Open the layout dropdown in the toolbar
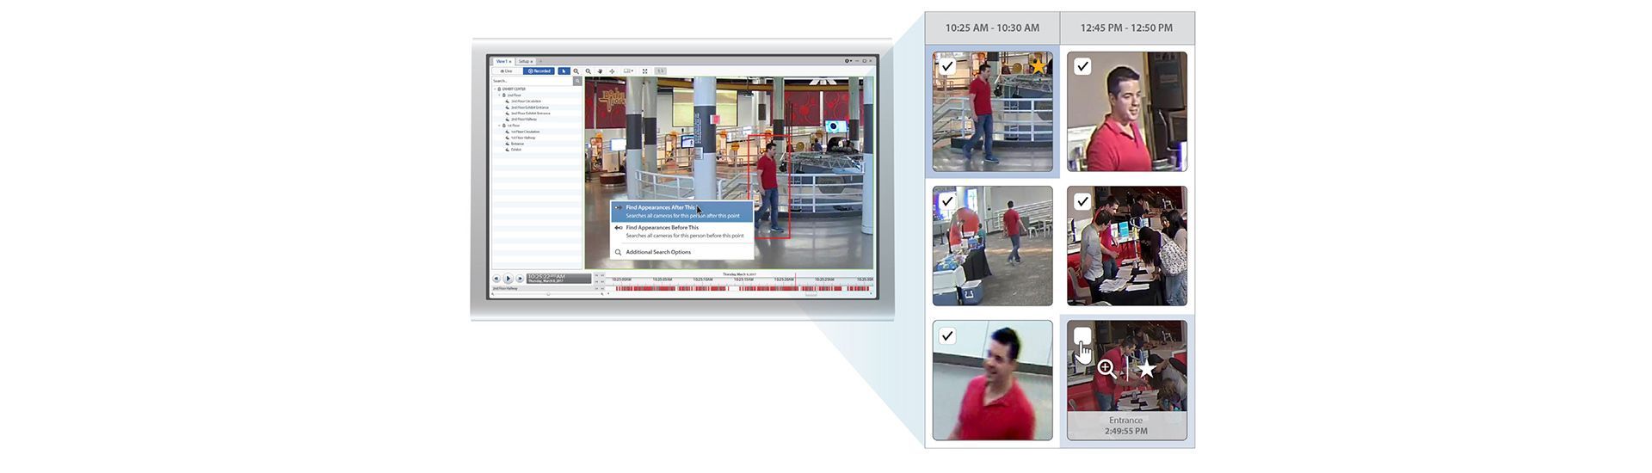 pos(628,71)
